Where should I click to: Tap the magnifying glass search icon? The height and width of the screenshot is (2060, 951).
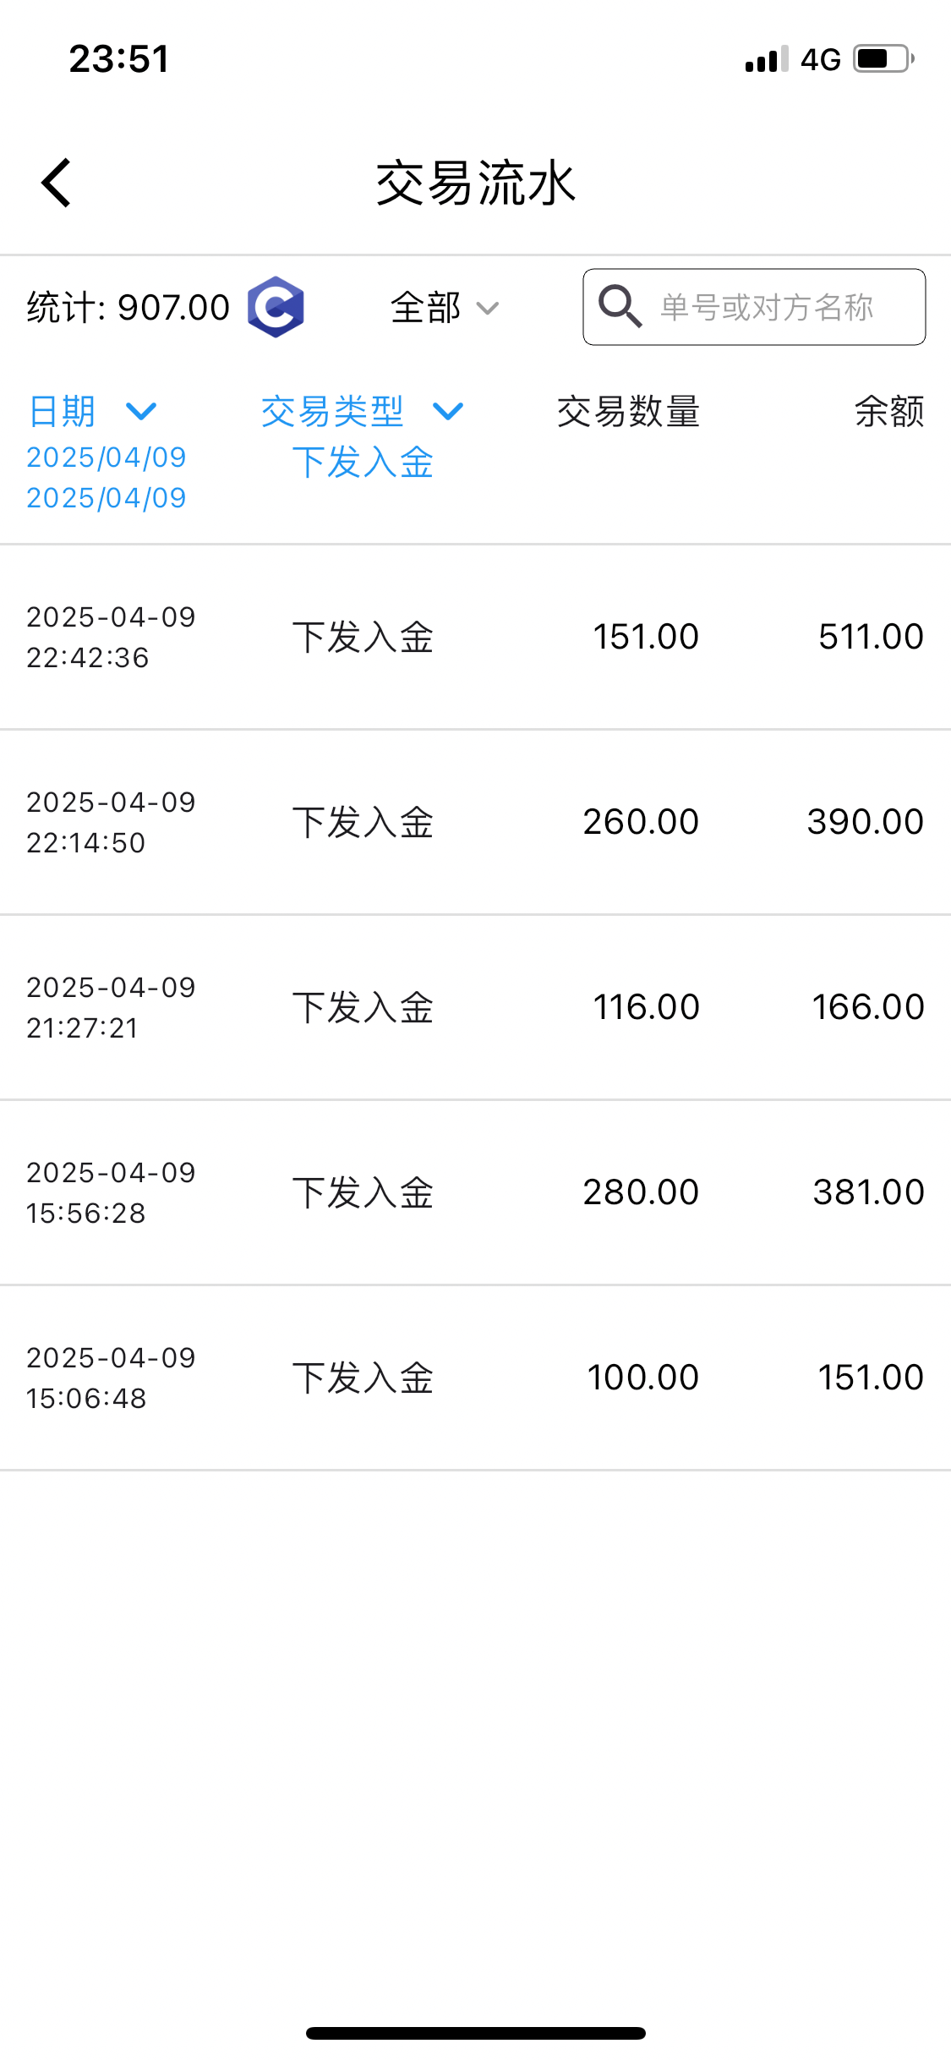point(620,306)
